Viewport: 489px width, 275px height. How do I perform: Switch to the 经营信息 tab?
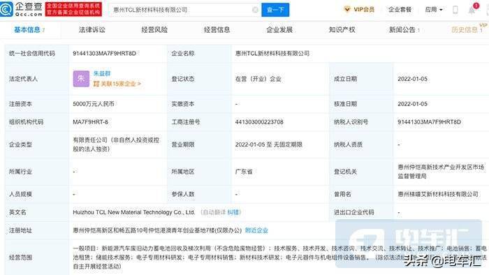click(217, 29)
